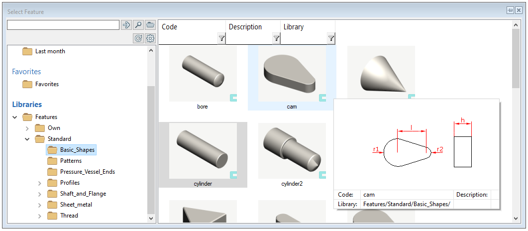The height and width of the screenshot is (231, 528).
Task: Click the refresh icon below search box
Action: pyautogui.click(x=138, y=38)
